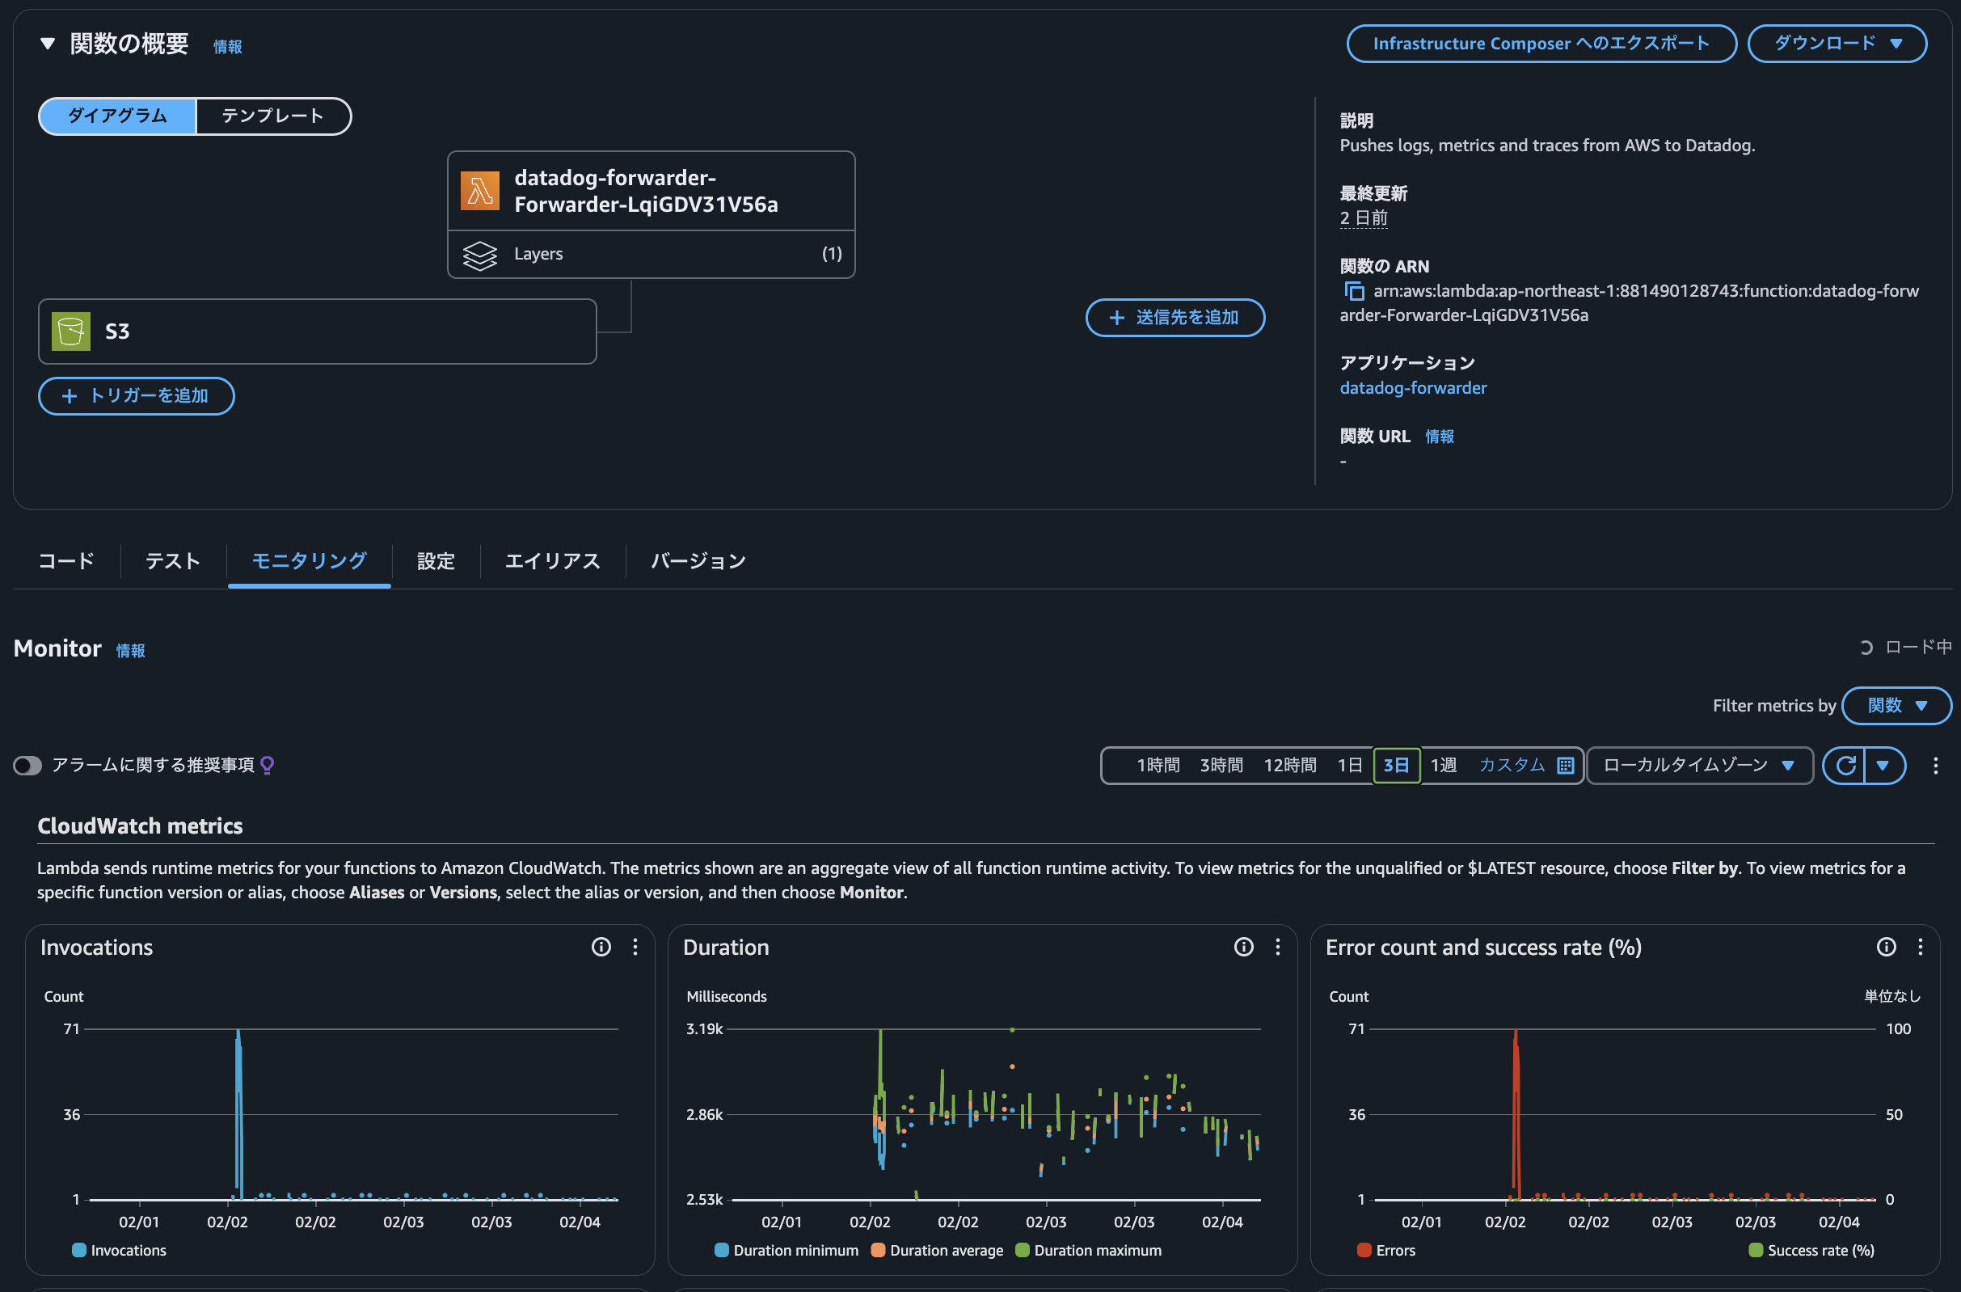Click Invocations info icon
The image size is (1961, 1292).
tap(601, 948)
